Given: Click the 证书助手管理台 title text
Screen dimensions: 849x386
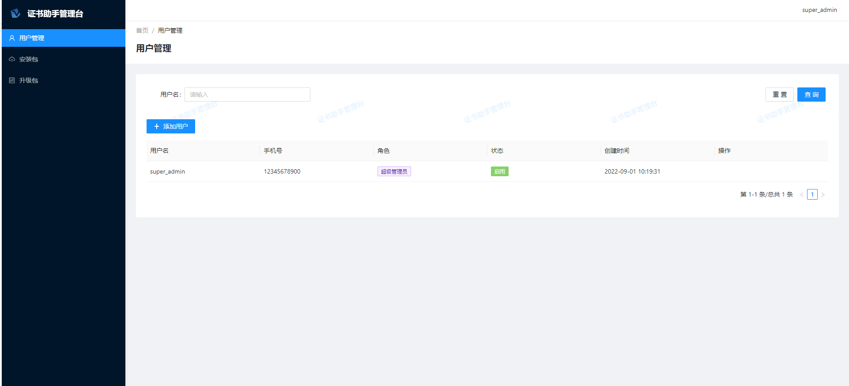Looking at the screenshot, I should [x=55, y=14].
